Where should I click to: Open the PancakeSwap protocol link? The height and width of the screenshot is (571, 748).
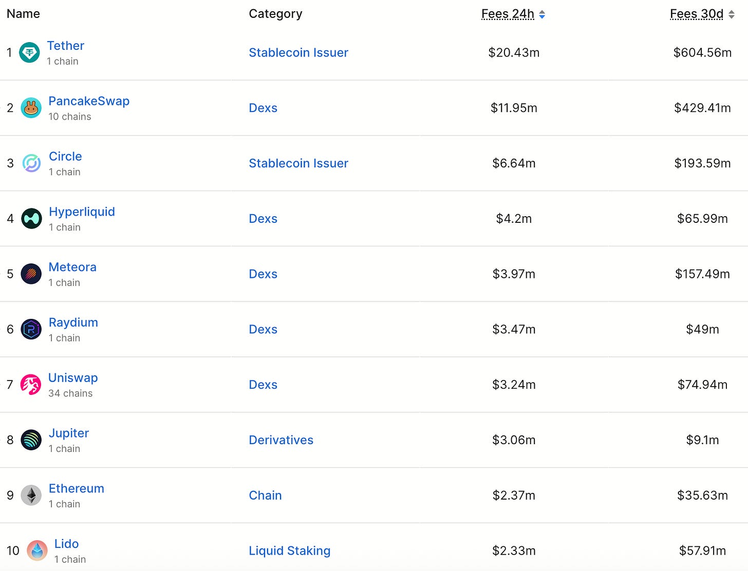click(x=89, y=101)
